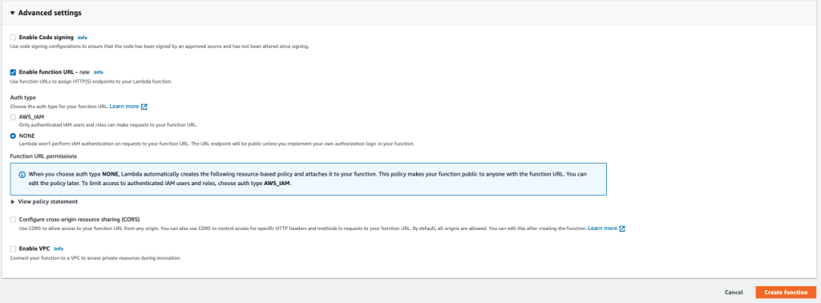Select NONE auth type

coord(13,135)
